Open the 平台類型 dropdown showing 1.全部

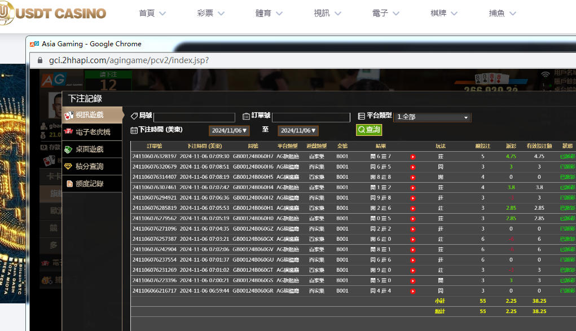432,117
